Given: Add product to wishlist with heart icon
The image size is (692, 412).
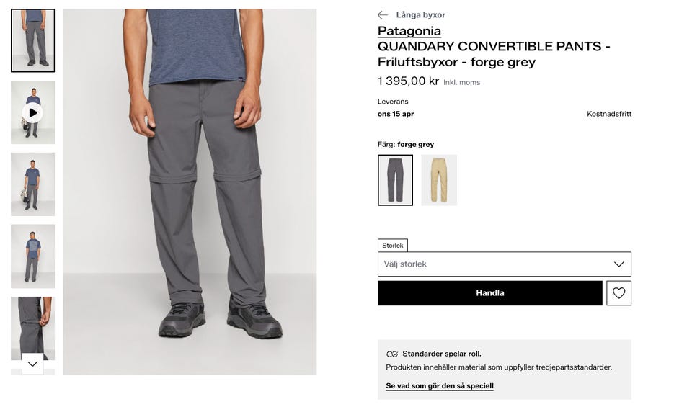Looking at the screenshot, I should click(x=618, y=293).
